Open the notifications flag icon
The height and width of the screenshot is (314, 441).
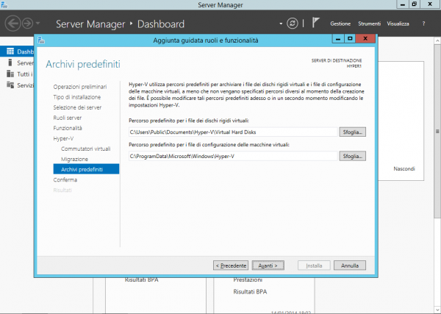(x=315, y=23)
